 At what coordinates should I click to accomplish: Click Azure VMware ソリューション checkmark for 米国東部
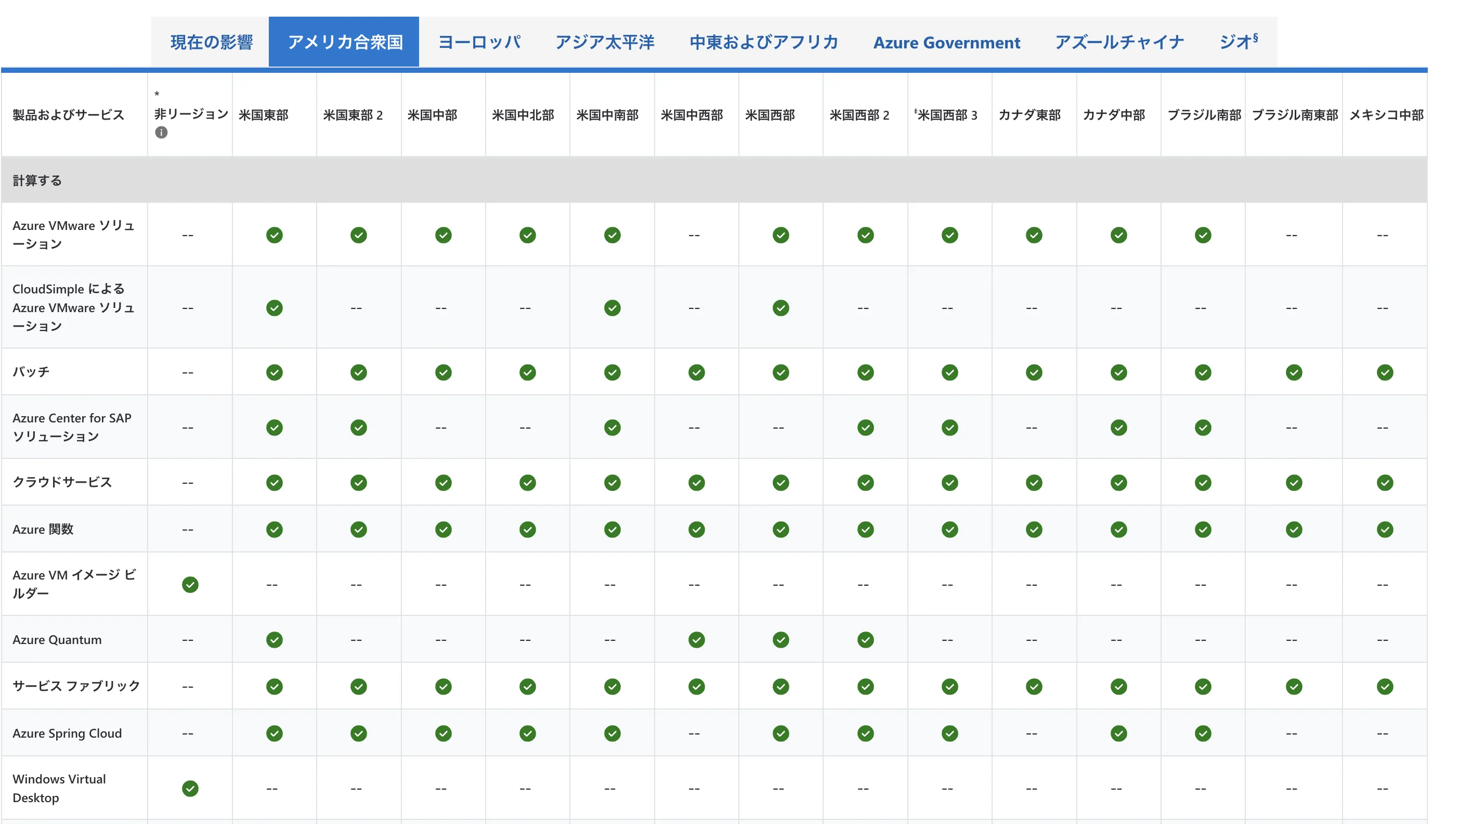coord(274,235)
